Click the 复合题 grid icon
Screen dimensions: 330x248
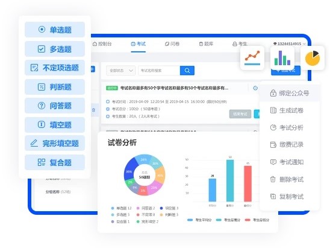tap(41, 162)
